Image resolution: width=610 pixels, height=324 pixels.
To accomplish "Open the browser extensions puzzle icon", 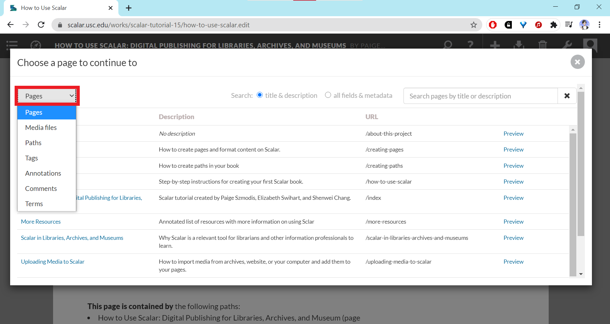I will tap(553, 25).
